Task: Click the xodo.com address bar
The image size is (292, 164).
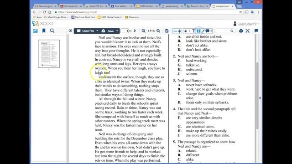Action: 148,12
